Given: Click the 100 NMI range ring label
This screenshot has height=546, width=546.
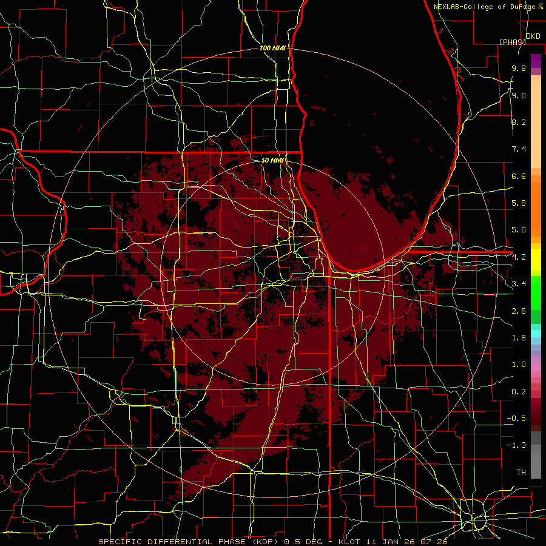Looking at the screenshot, I should point(272,48).
